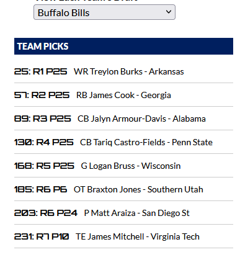Viewport: 240px width, 265px height.
Task: Click pick label 89: R3 P25
Action: 43,119
